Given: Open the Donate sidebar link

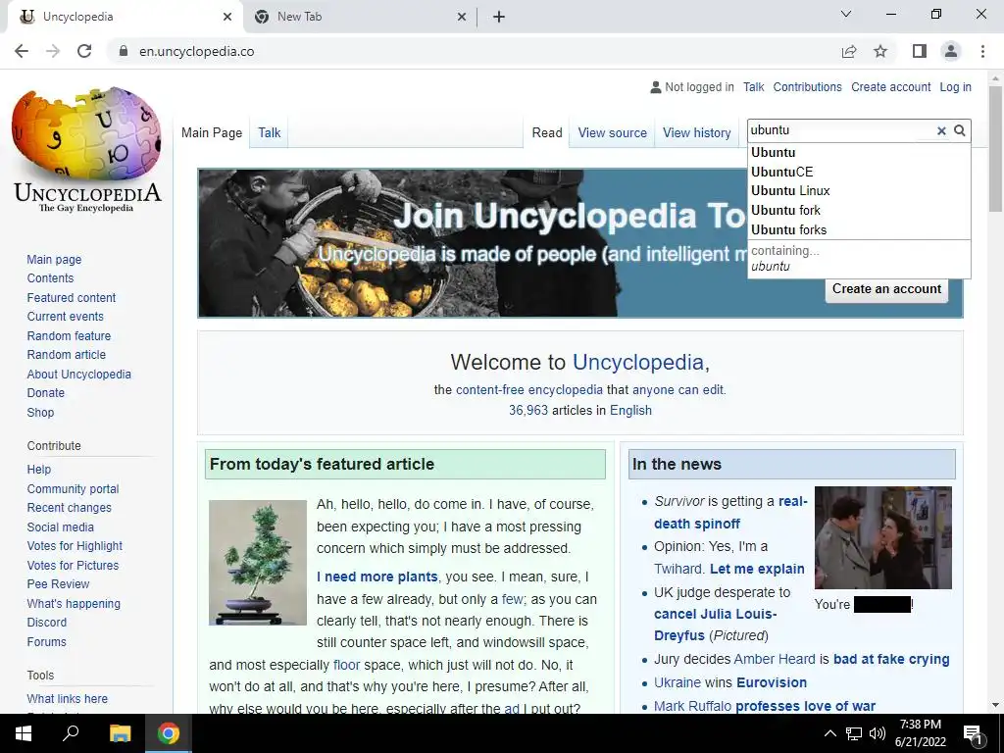Looking at the screenshot, I should [45, 393].
